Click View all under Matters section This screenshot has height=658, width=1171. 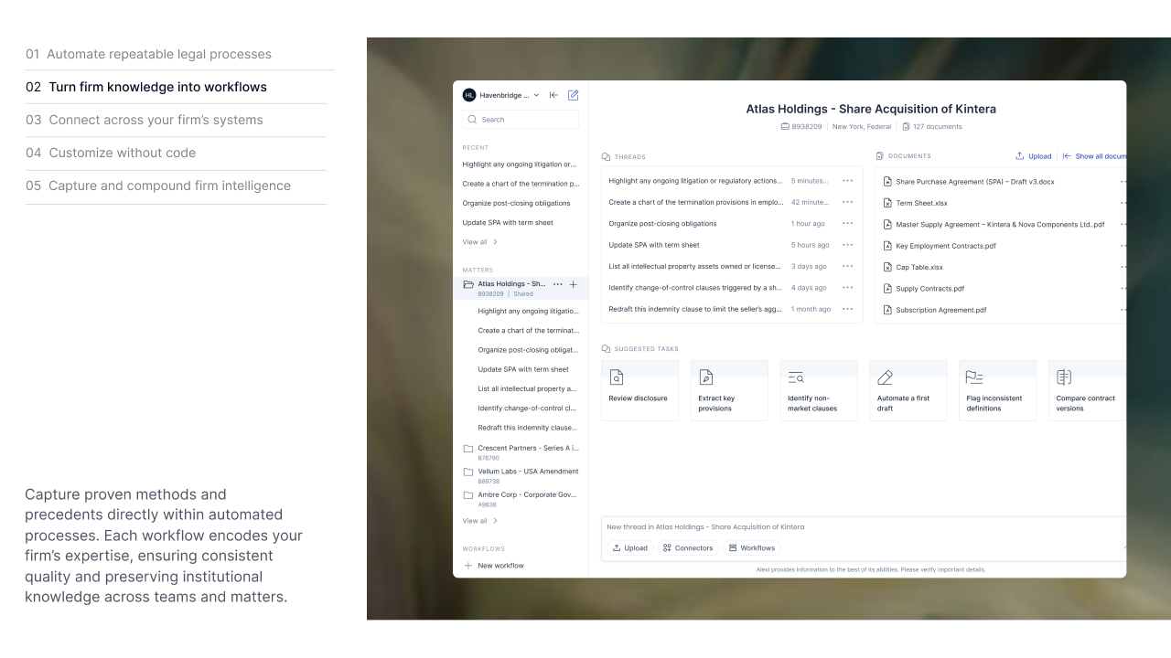coord(480,521)
